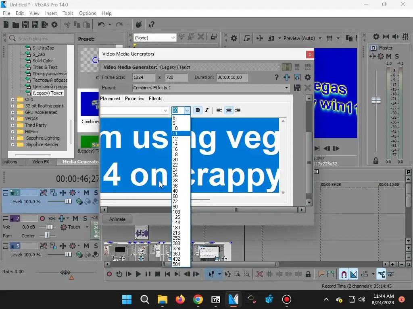This screenshot has width=413, height=309.
Task: Select font size 48 in the list
Action: pos(181,191)
